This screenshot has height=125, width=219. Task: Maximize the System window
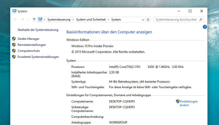click(190, 11)
